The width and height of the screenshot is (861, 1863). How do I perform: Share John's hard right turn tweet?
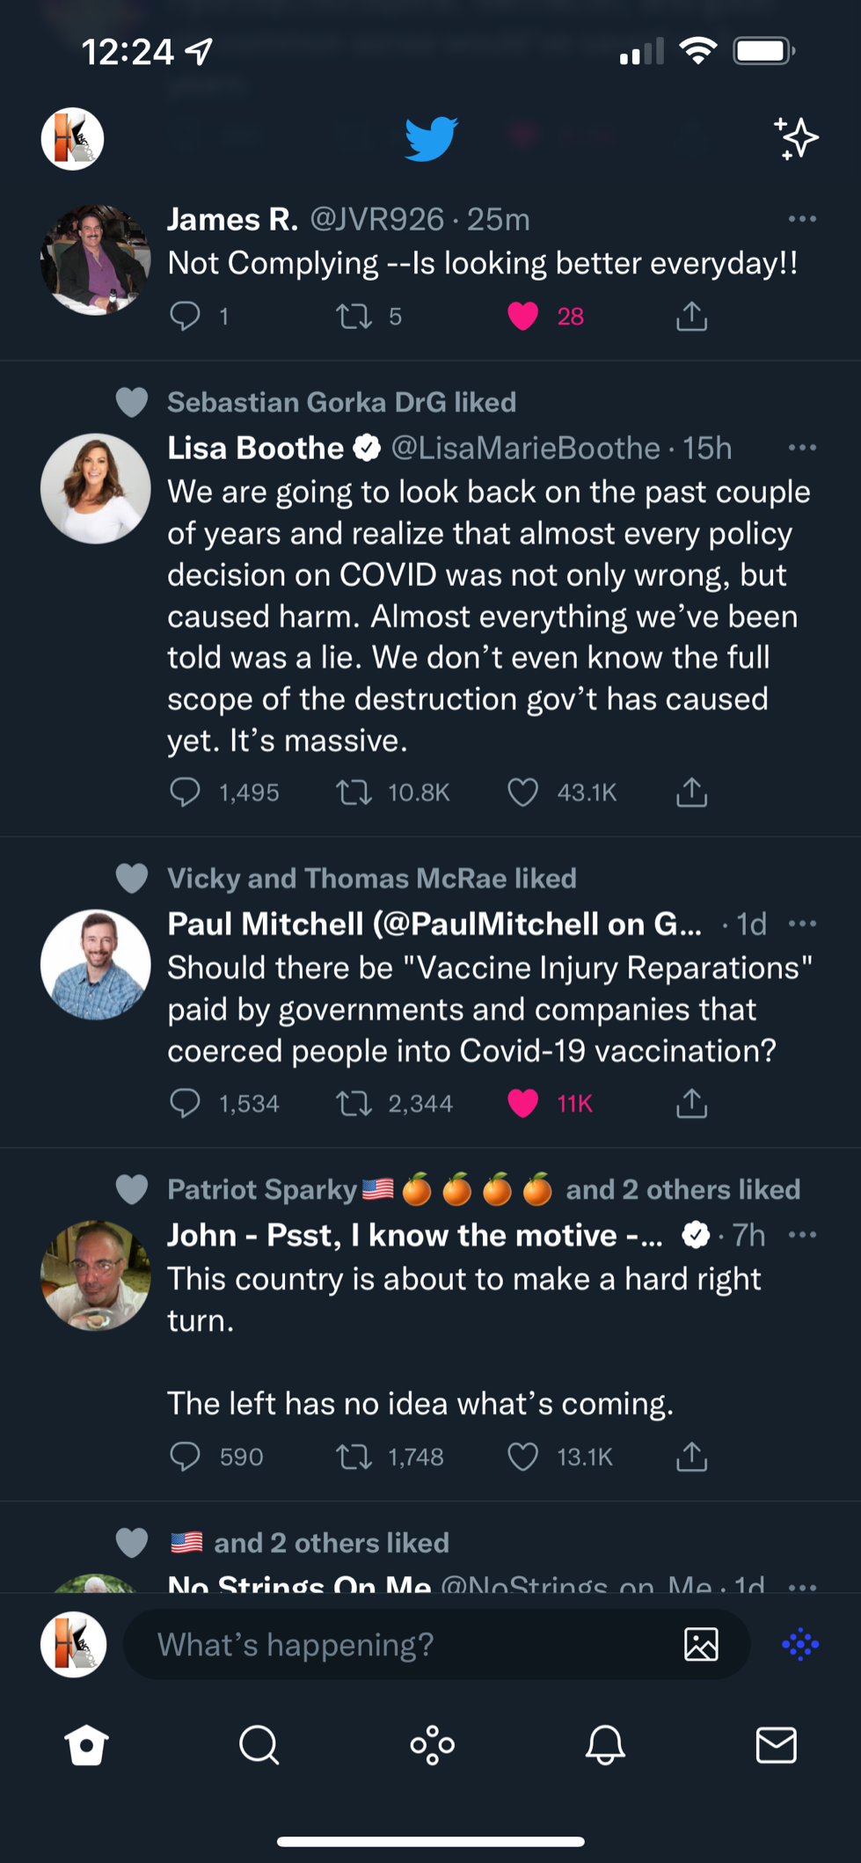coord(692,1457)
